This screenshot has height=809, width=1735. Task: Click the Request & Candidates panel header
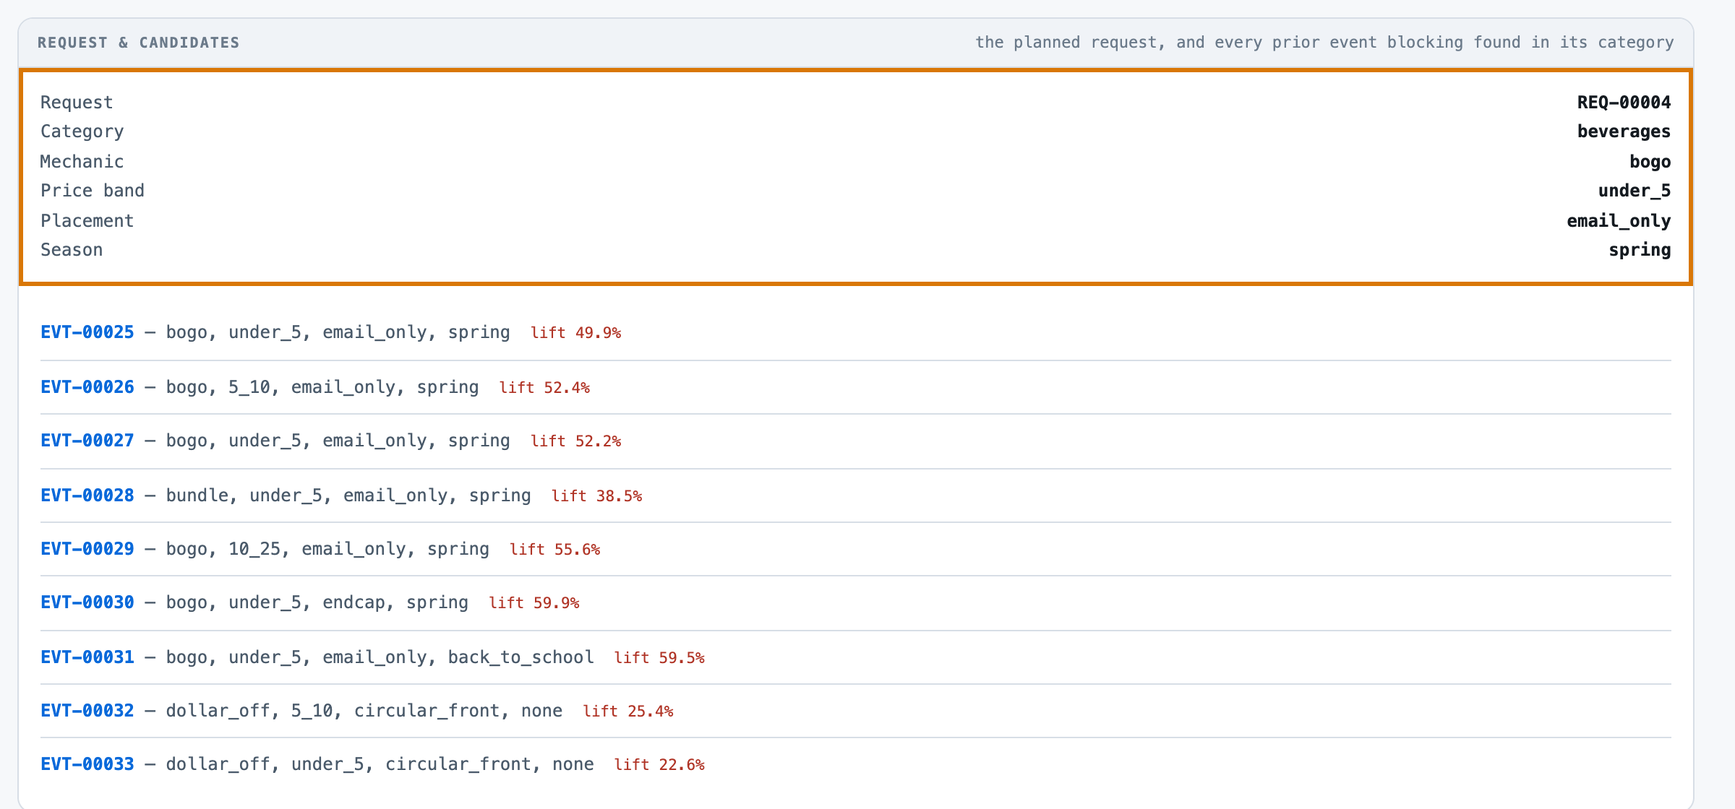tap(856, 43)
